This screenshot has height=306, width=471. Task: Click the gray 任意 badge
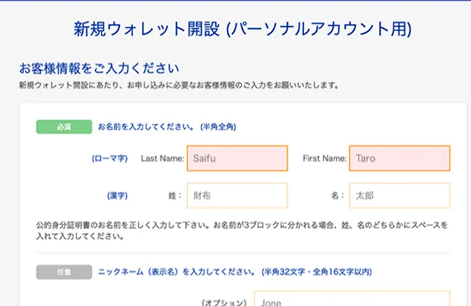(x=64, y=272)
